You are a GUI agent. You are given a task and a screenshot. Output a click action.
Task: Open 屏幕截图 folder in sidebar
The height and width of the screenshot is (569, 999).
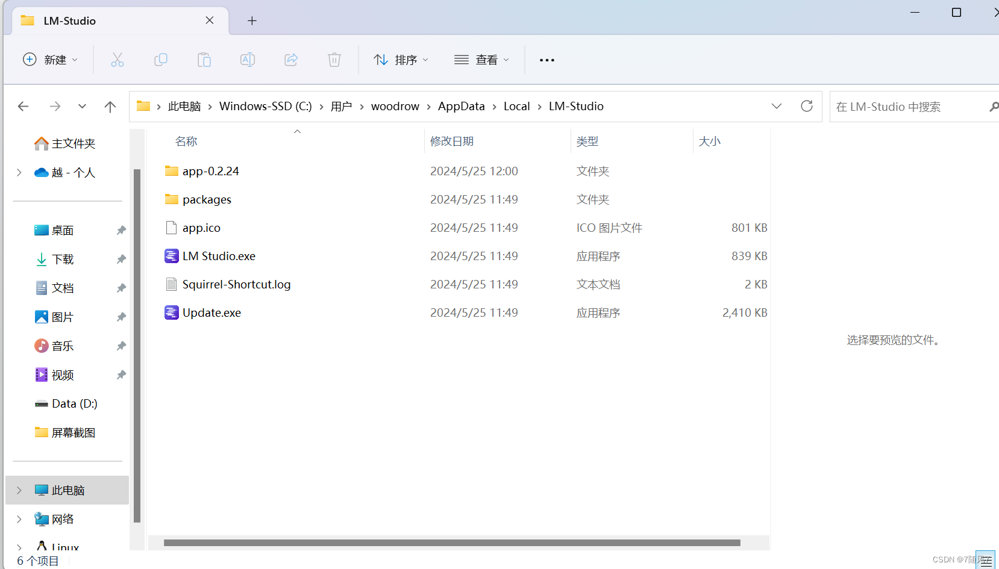pyautogui.click(x=65, y=433)
